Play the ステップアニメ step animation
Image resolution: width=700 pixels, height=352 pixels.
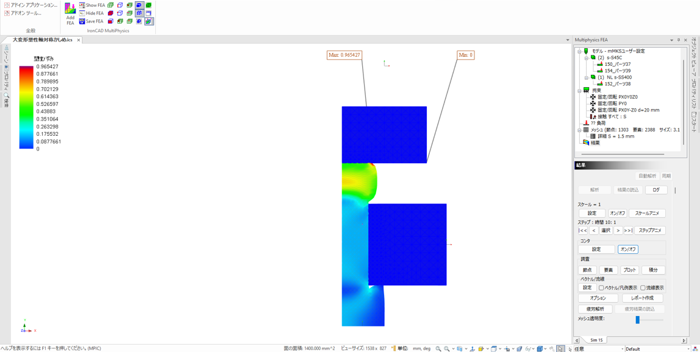click(x=651, y=231)
